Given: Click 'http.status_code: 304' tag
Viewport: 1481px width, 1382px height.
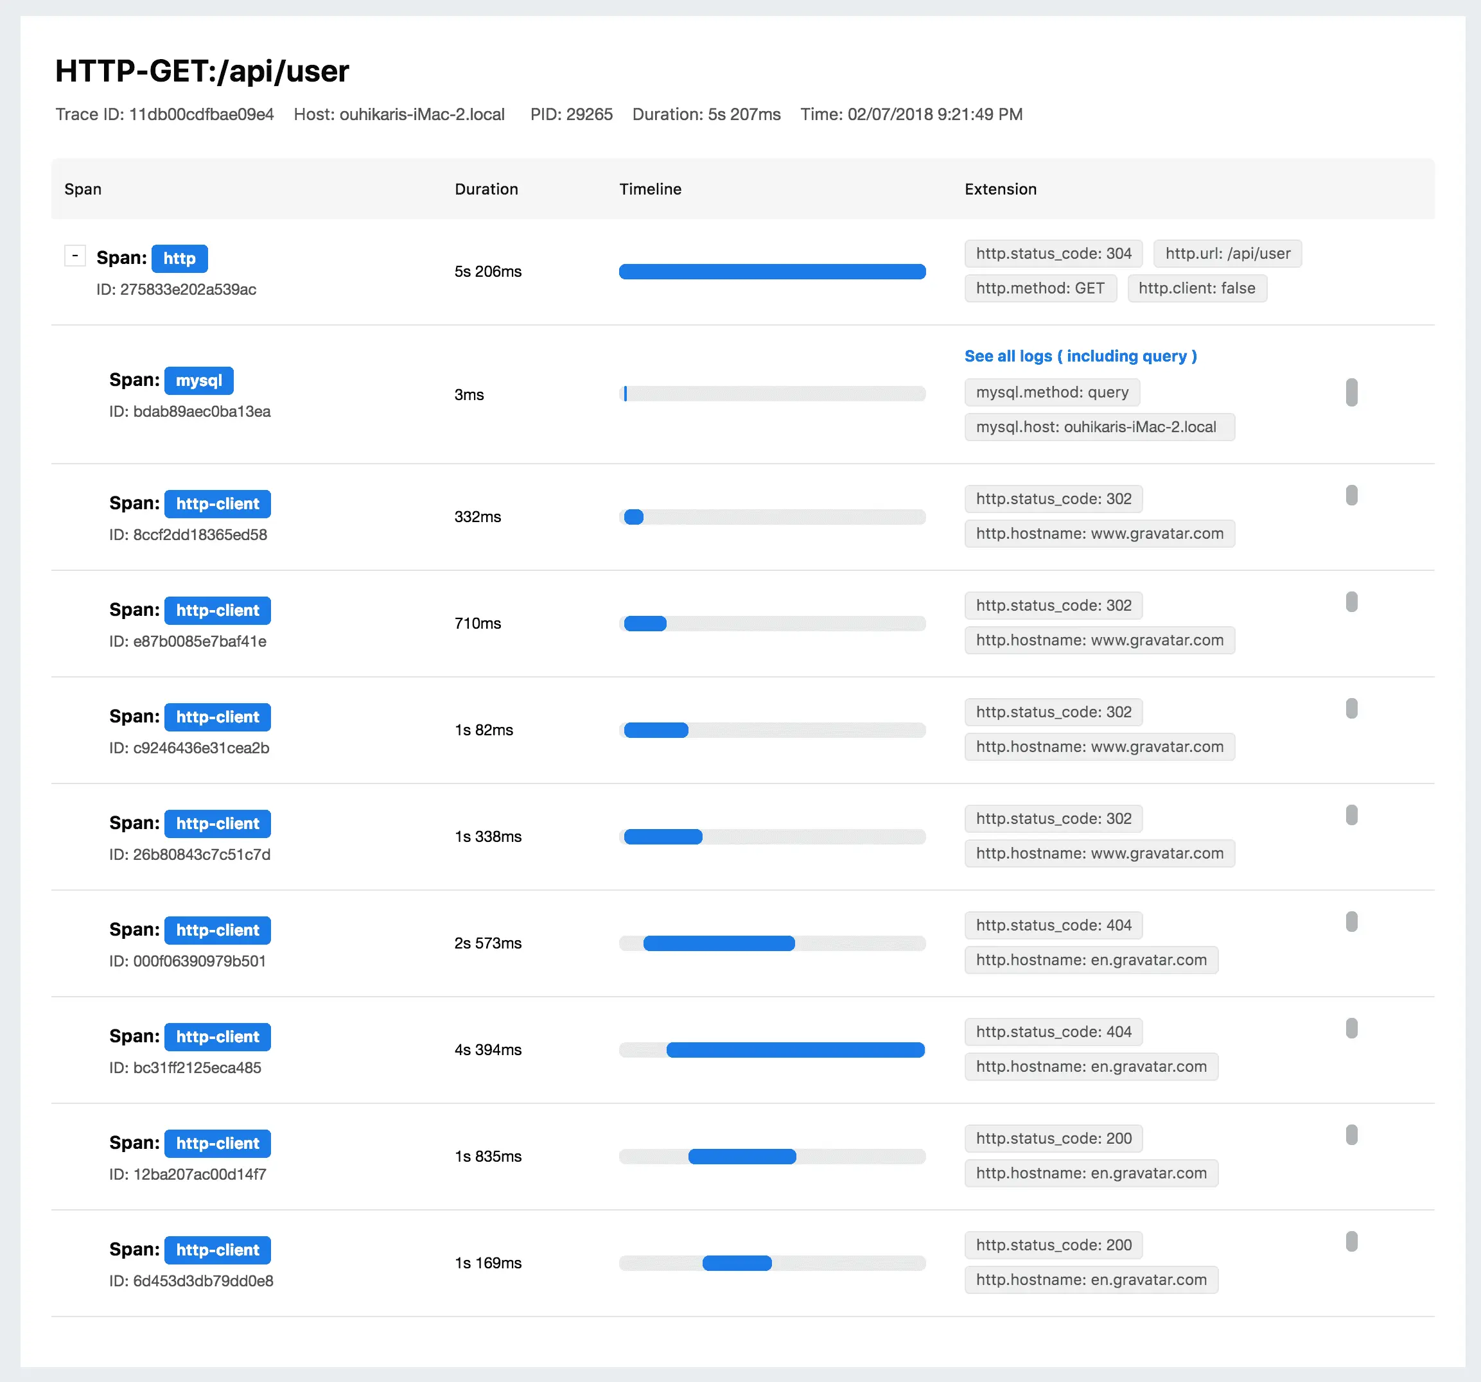Looking at the screenshot, I should click(1053, 254).
